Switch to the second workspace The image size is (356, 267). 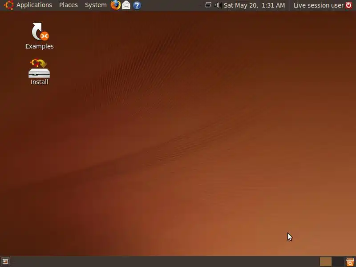tap(338, 262)
